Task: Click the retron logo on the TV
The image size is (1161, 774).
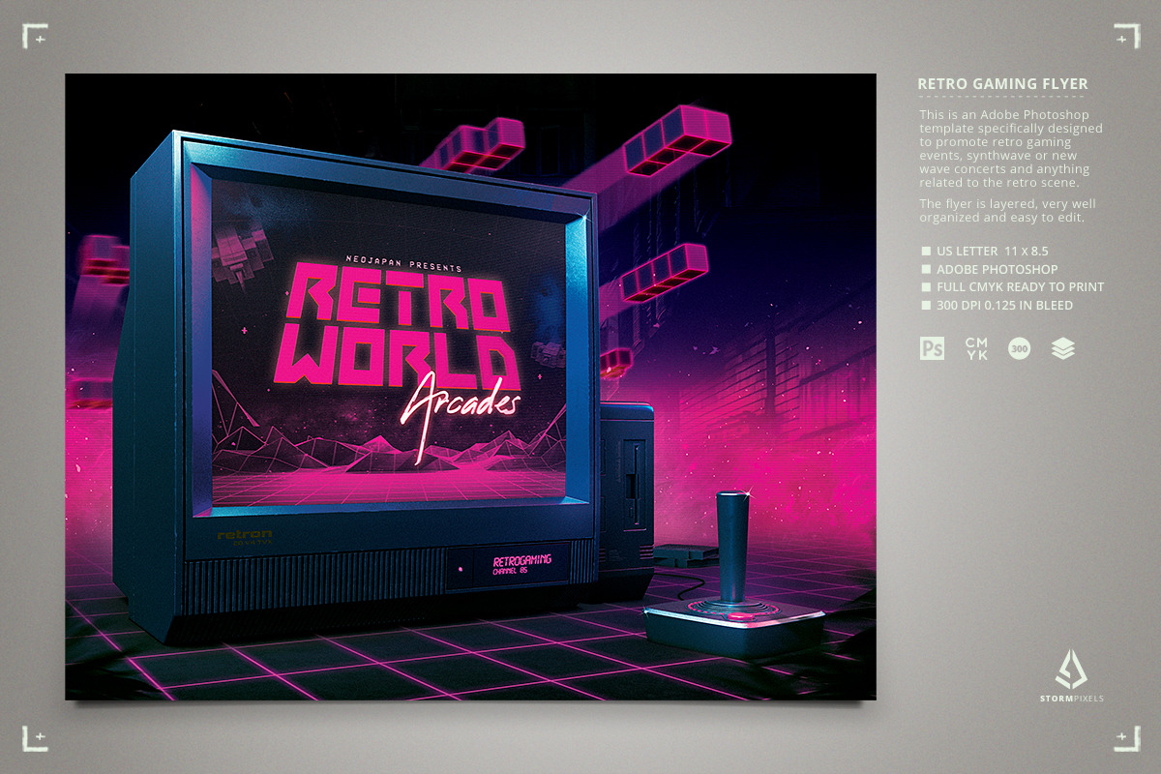Action: point(244,534)
